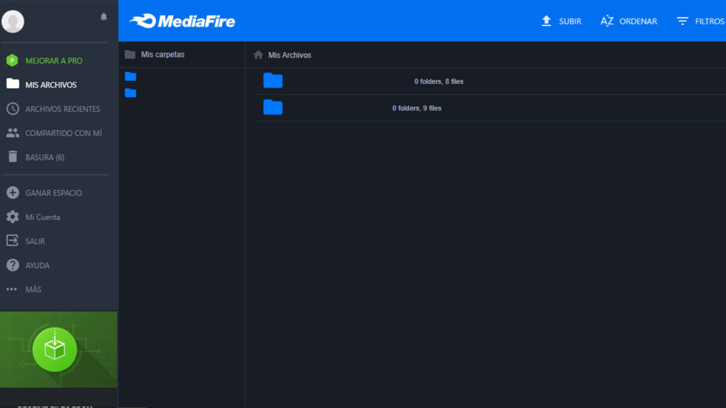726x408 pixels.
Task: Click the AZ sort icon next to ORDENAR
Action: tap(607, 21)
